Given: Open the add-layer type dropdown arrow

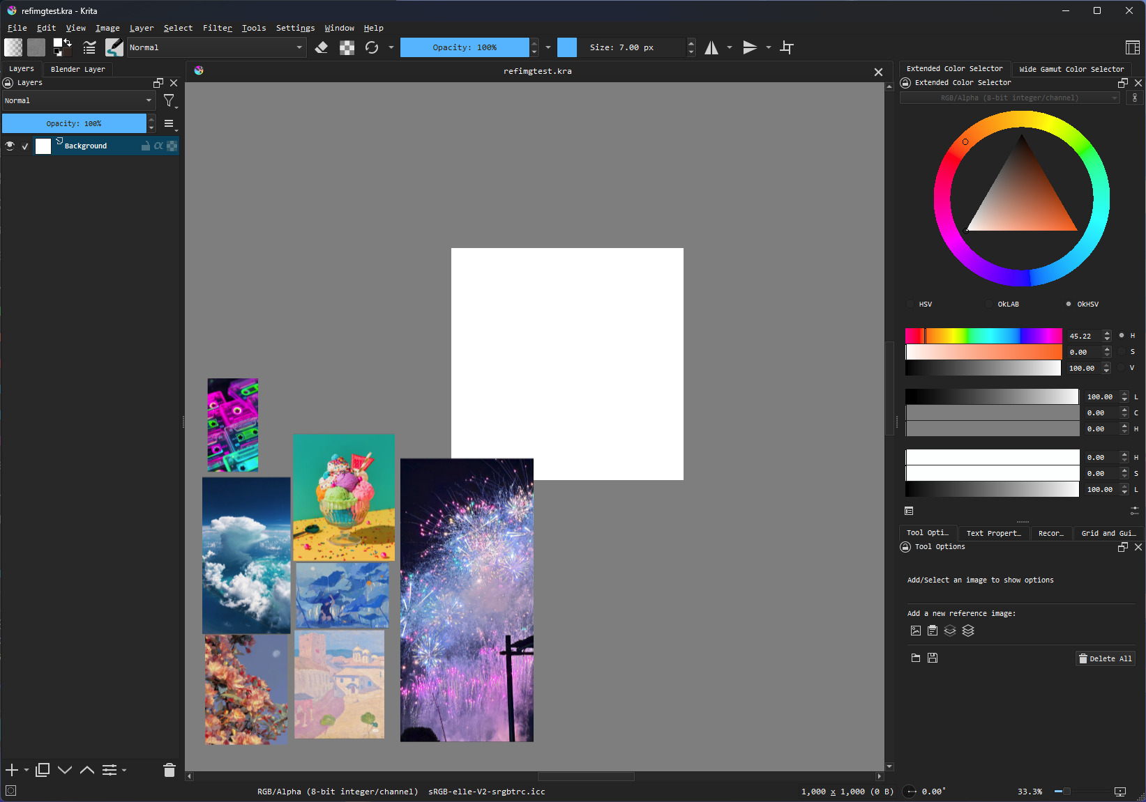Looking at the screenshot, I should click(27, 770).
